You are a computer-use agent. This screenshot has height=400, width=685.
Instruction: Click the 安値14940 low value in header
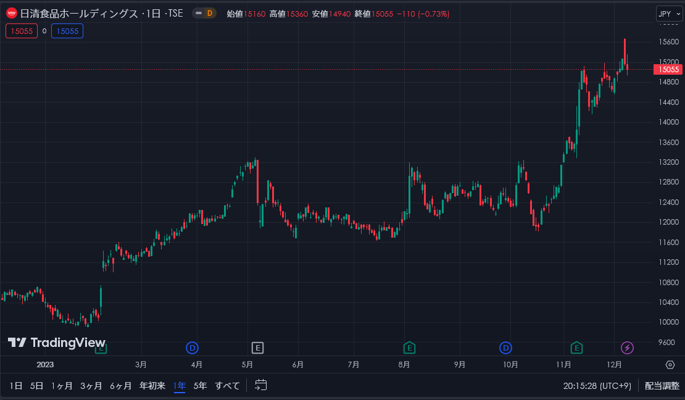coord(331,14)
